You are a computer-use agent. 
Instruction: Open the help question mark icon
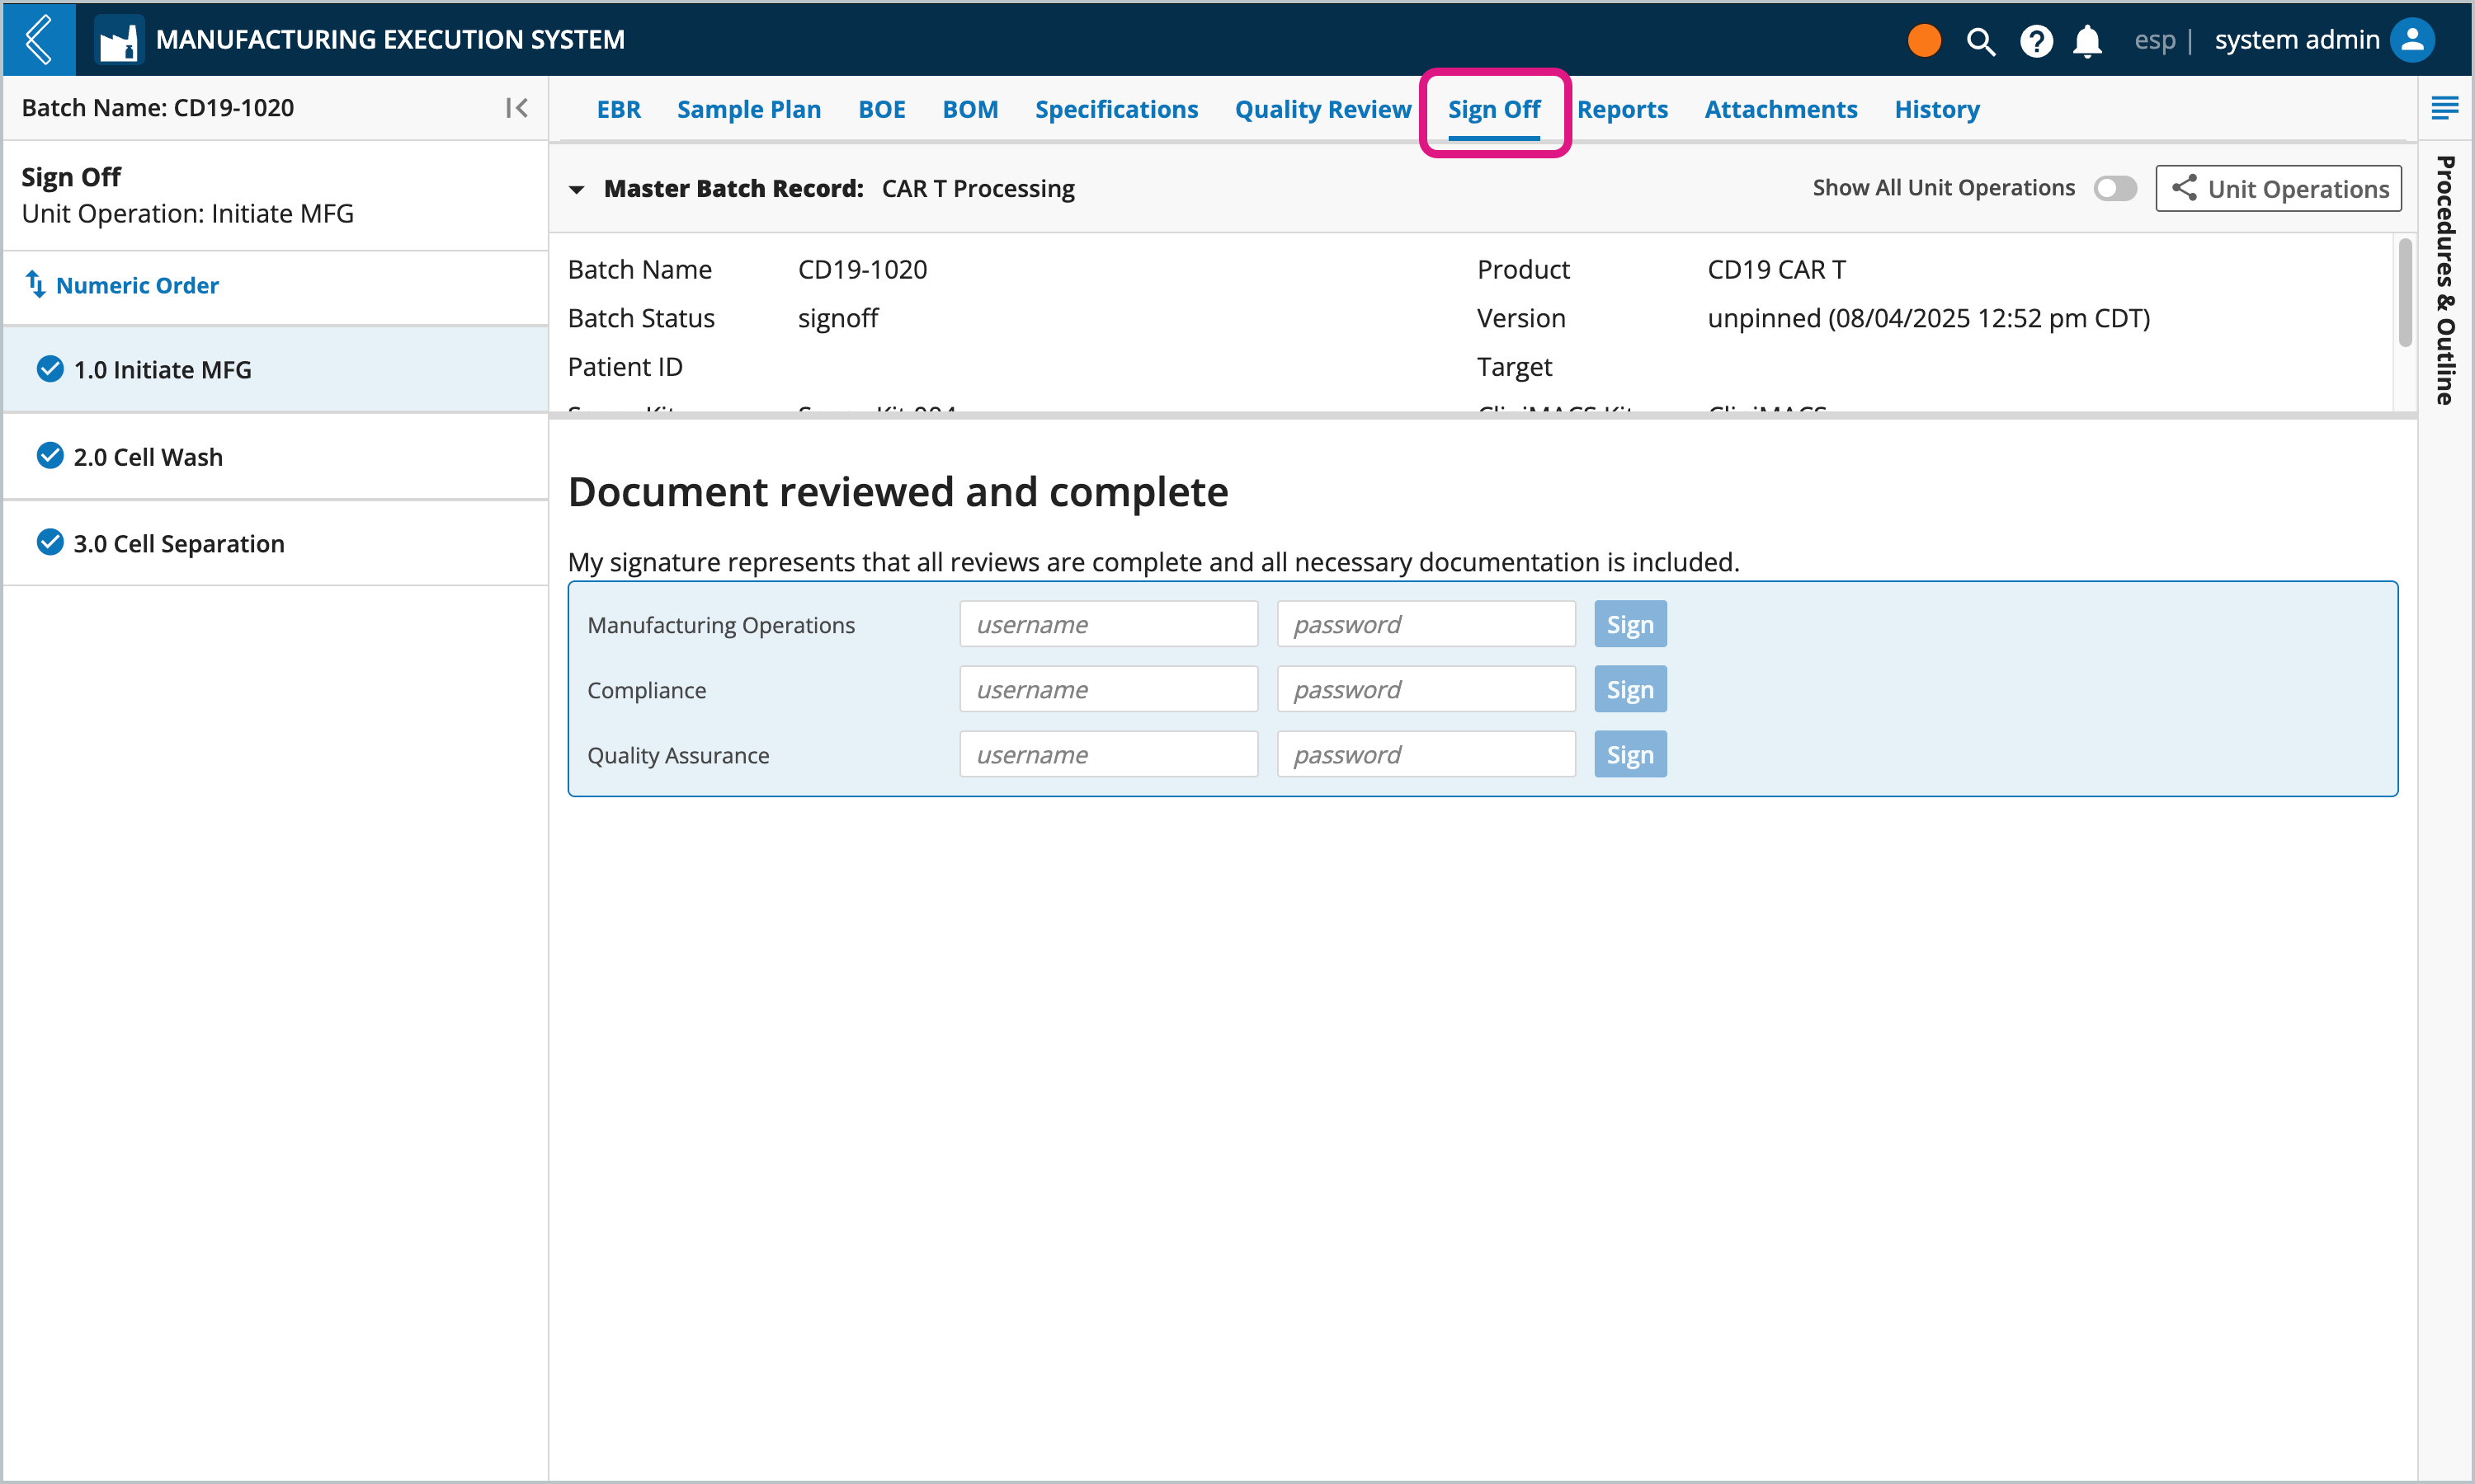point(2036,41)
